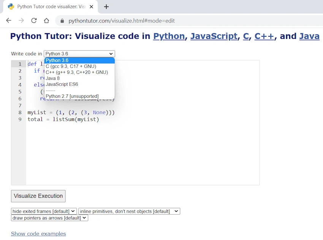This screenshot has height=240, width=323.
Task: Choose C++ (g++ 9.3, C++20 + GNU) option
Action: pyautogui.click(x=79, y=72)
